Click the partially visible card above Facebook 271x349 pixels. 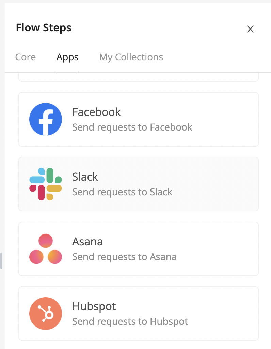[138, 78]
